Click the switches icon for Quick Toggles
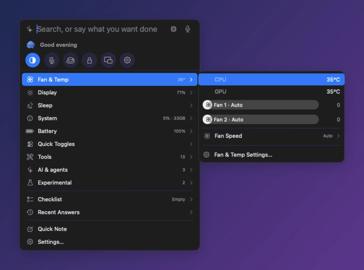Image resolution: width=364 pixels, height=270 pixels. (x=30, y=144)
